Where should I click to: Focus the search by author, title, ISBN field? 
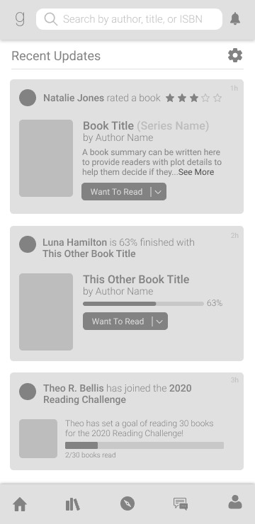tap(129, 19)
